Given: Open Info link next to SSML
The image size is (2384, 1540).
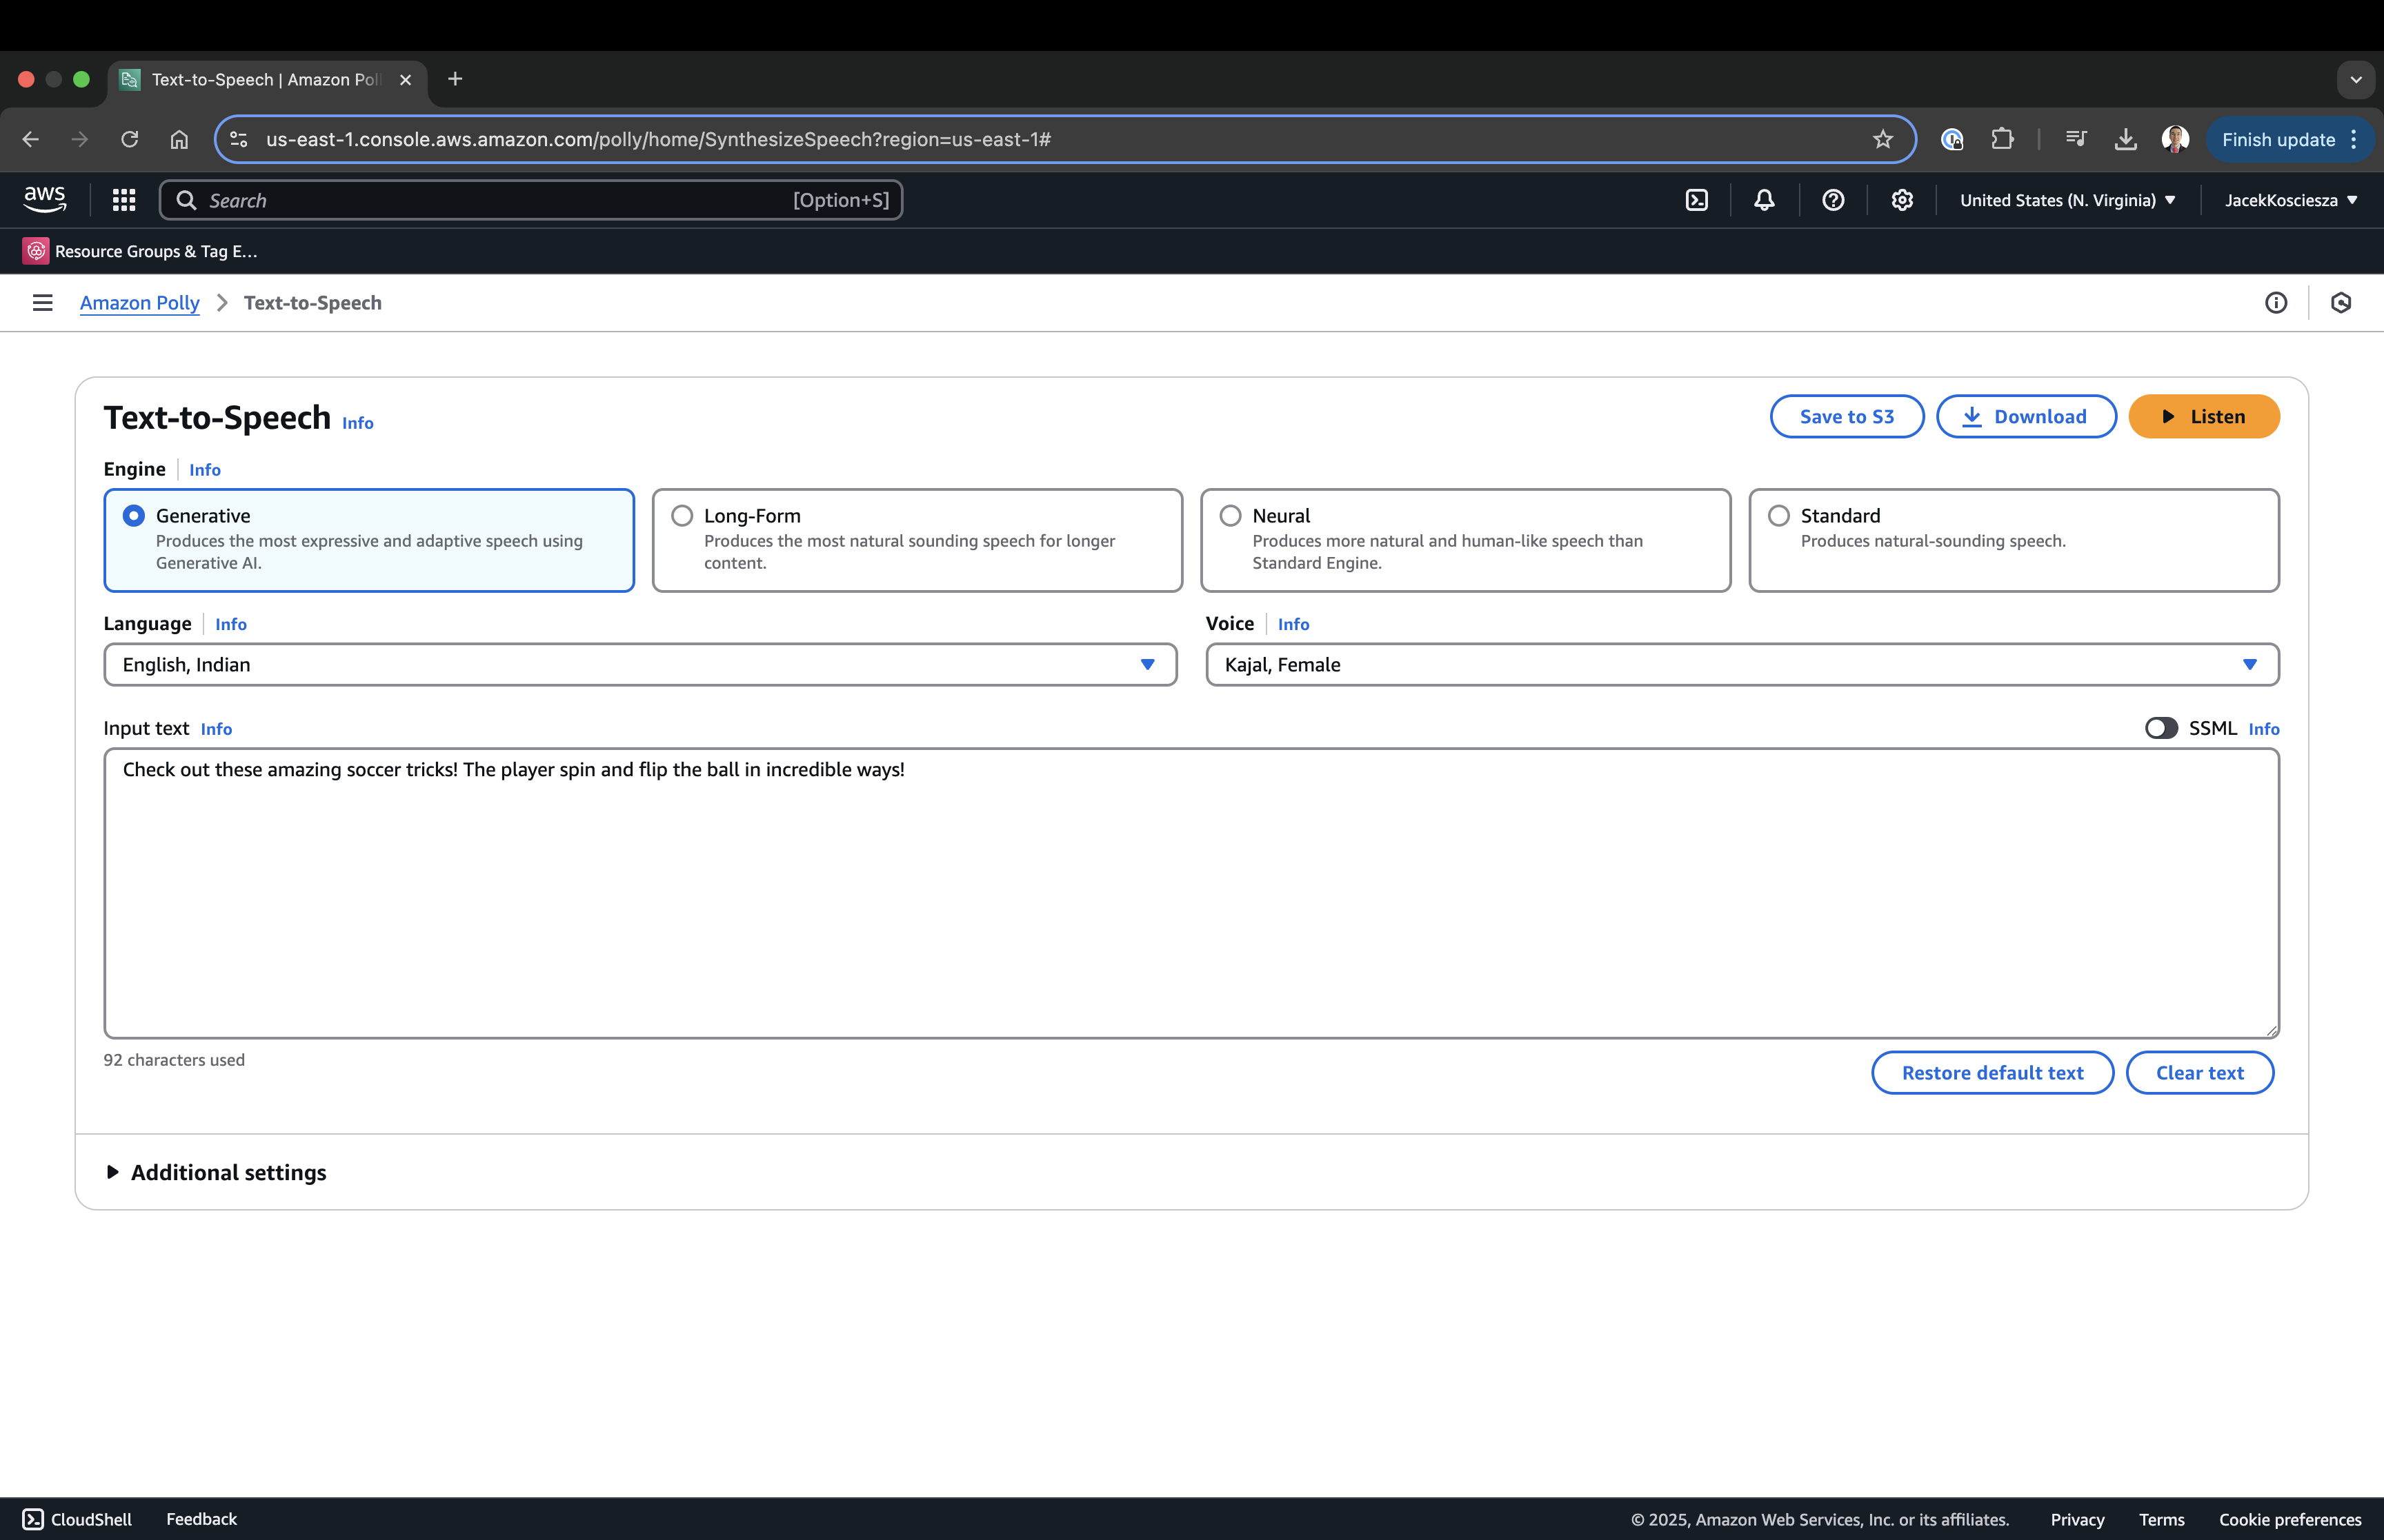Looking at the screenshot, I should (x=2264, y=729).
